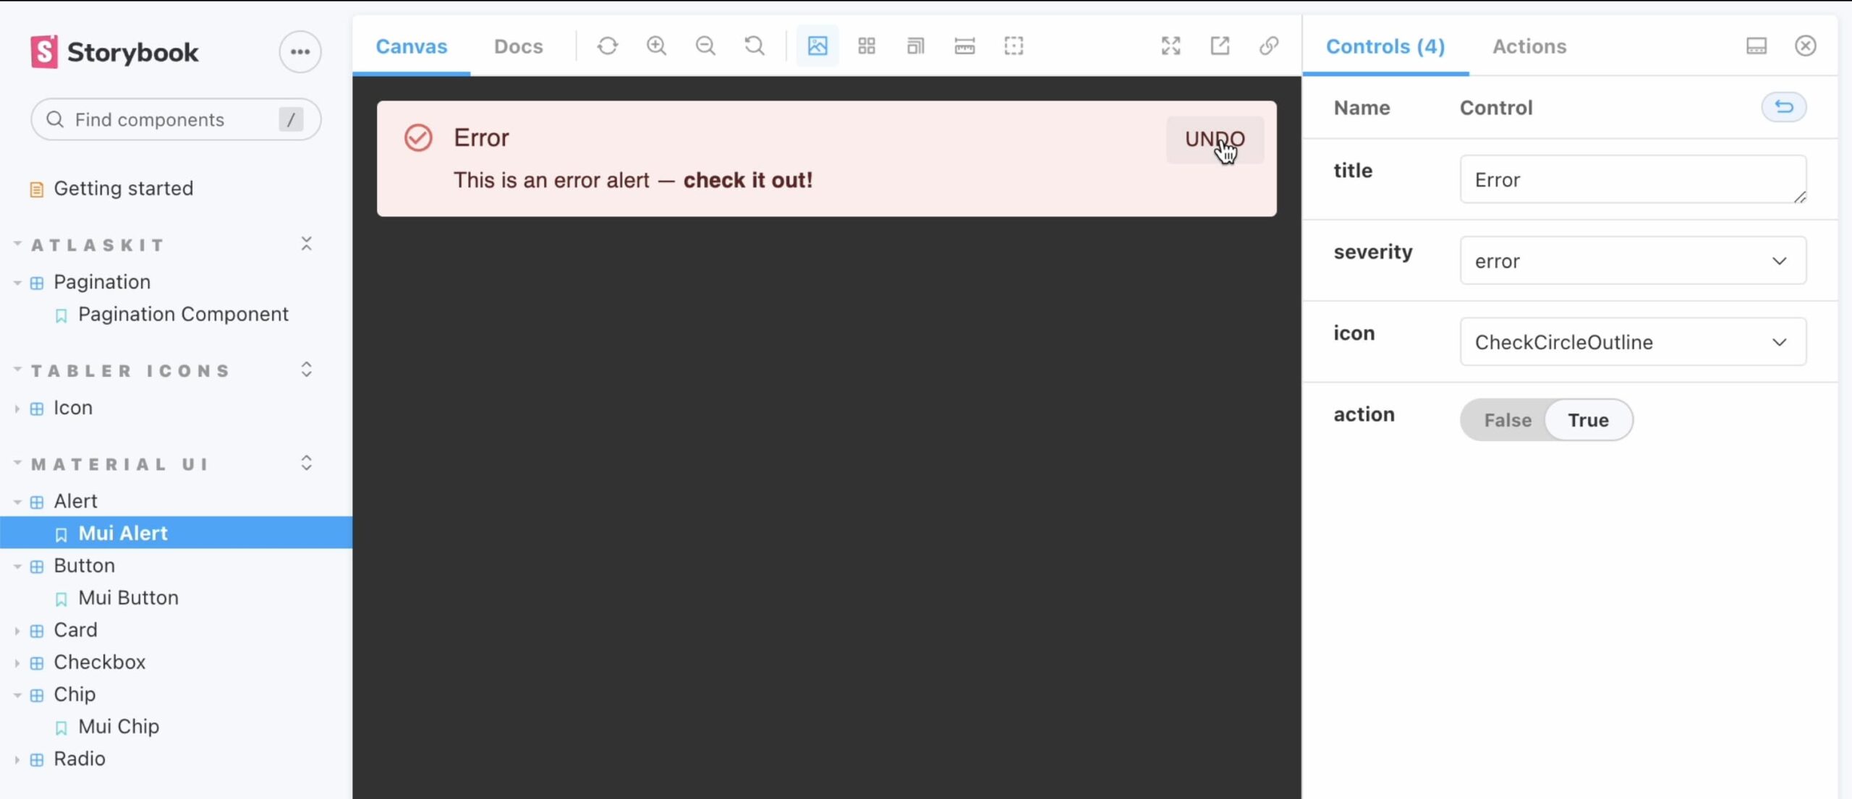This screenshot has height=799, width=1852.
Task: Change the preview background
Action: tap(816, 46)
